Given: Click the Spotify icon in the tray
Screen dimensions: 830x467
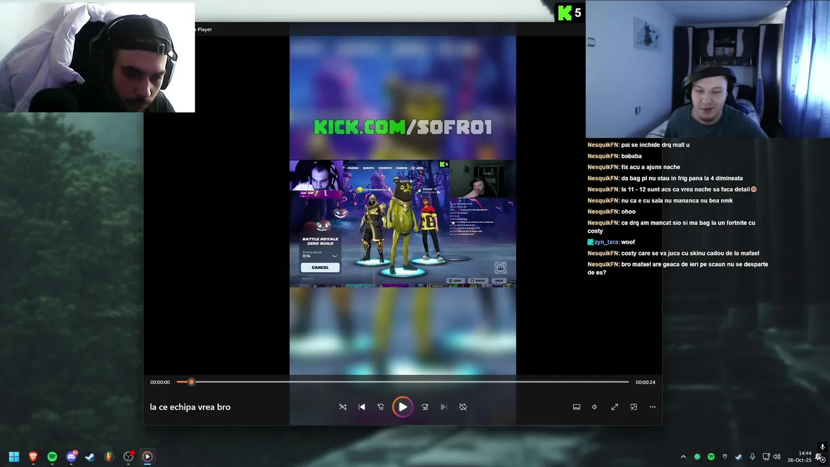Looking at the screenshot, I should (x=711, y=457).
